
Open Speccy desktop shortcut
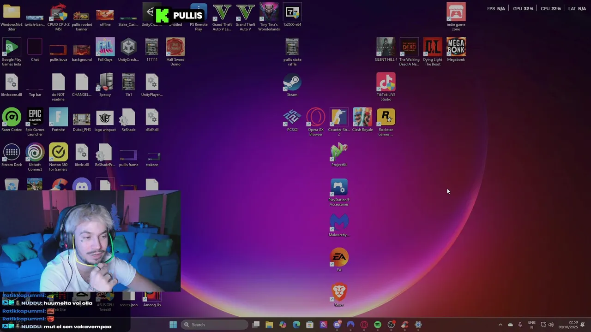[105, 85]
